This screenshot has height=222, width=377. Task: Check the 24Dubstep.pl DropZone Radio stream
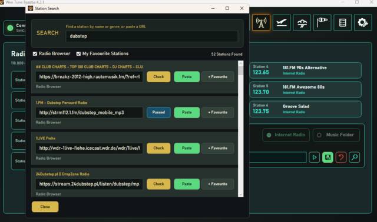pos(158,184)
